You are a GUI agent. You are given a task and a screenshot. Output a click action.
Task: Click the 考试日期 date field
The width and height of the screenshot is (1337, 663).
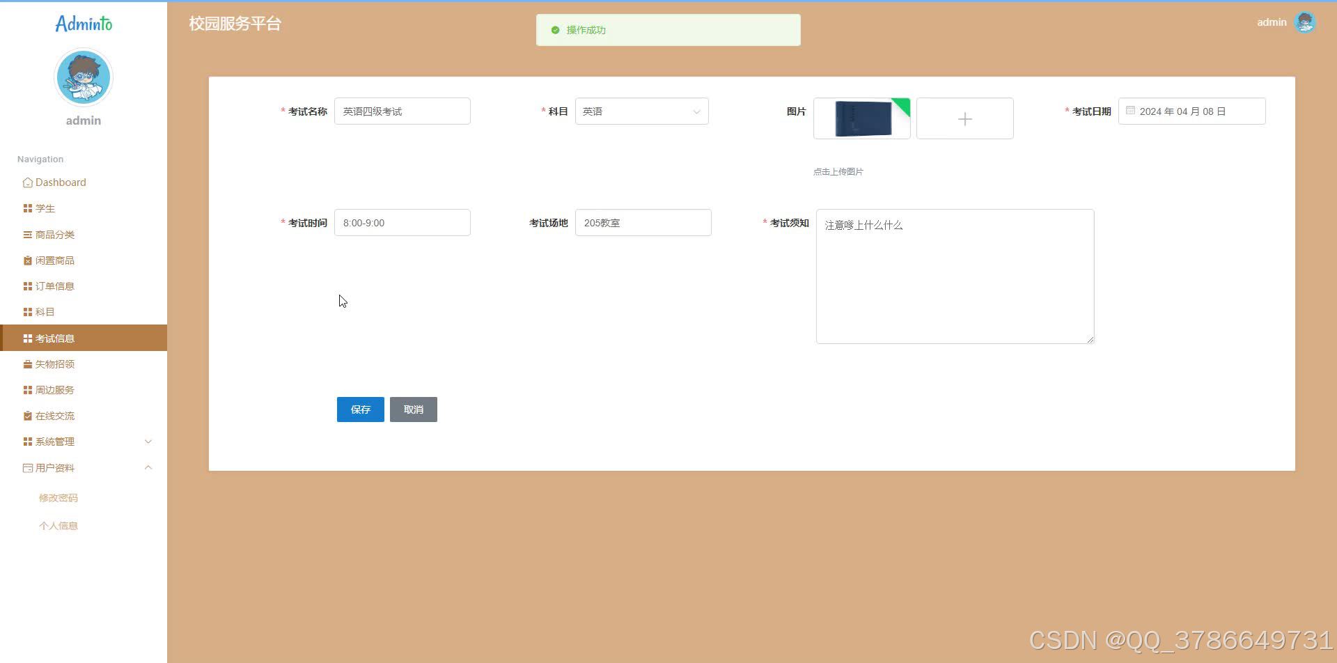1192,111
